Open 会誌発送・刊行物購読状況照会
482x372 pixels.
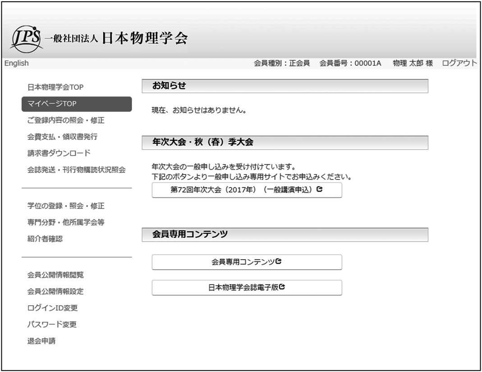(x=77, y=170)
